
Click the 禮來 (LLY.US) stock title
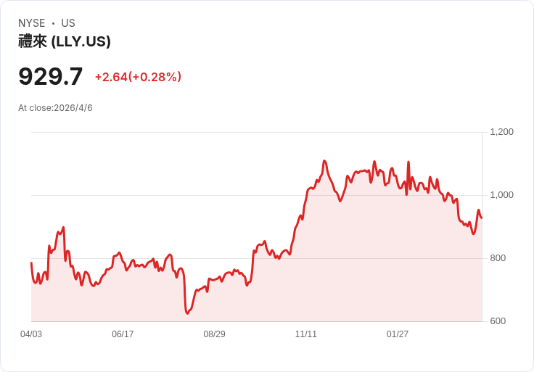tap(65, 41)
